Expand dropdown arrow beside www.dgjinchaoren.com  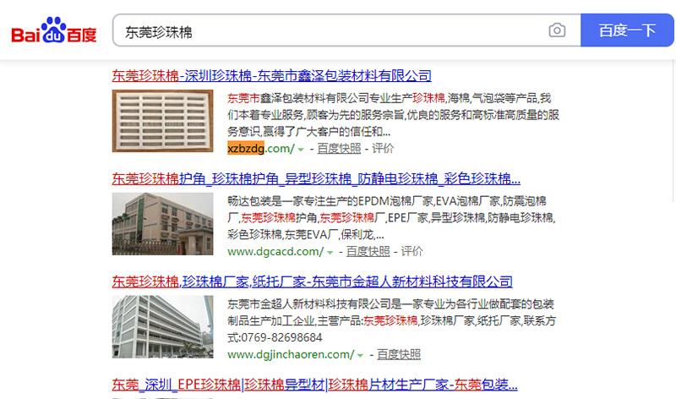(x=361, y=356)
